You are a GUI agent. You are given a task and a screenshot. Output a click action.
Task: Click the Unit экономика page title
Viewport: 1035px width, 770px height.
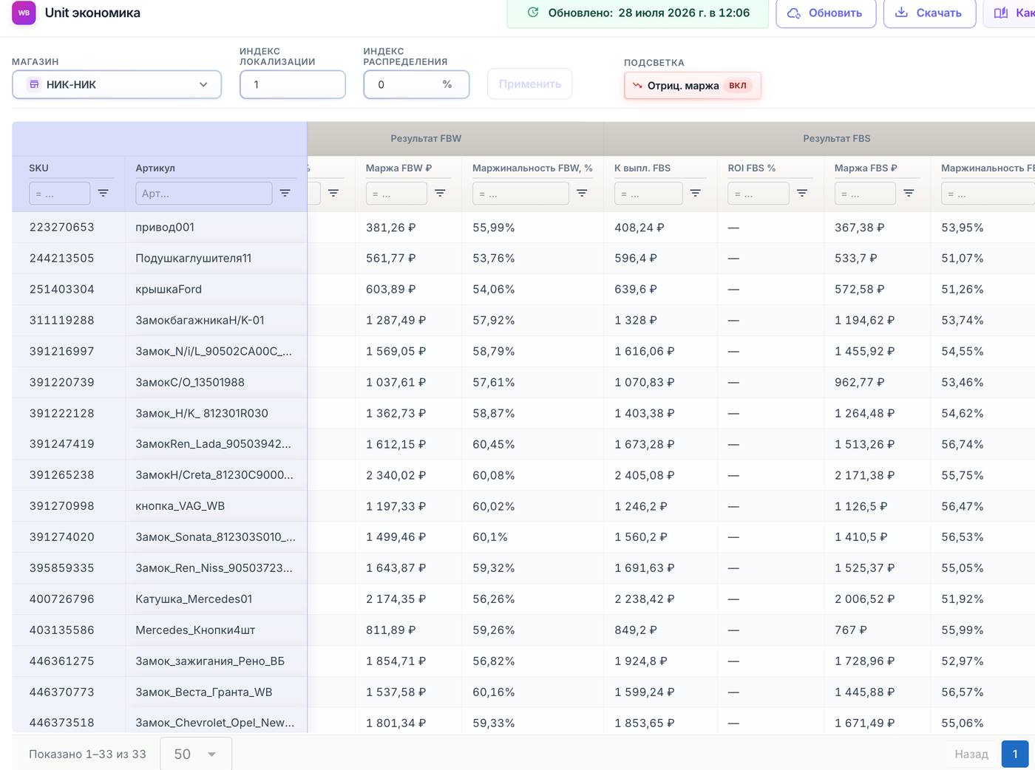(x=92, y=13)
